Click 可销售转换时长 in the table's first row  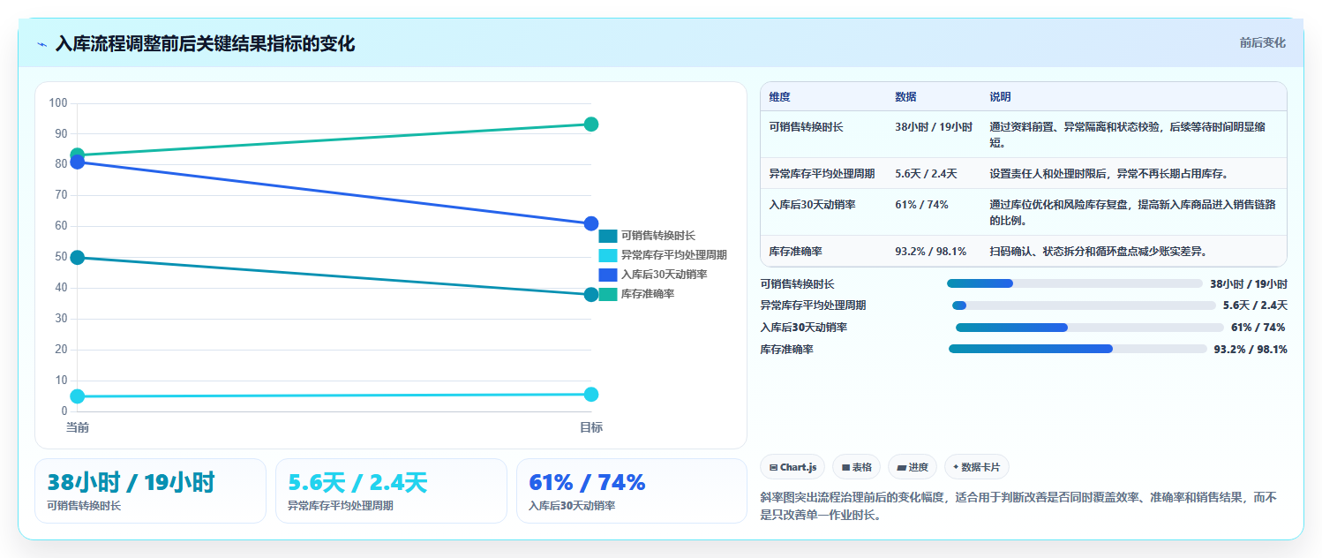806,127
